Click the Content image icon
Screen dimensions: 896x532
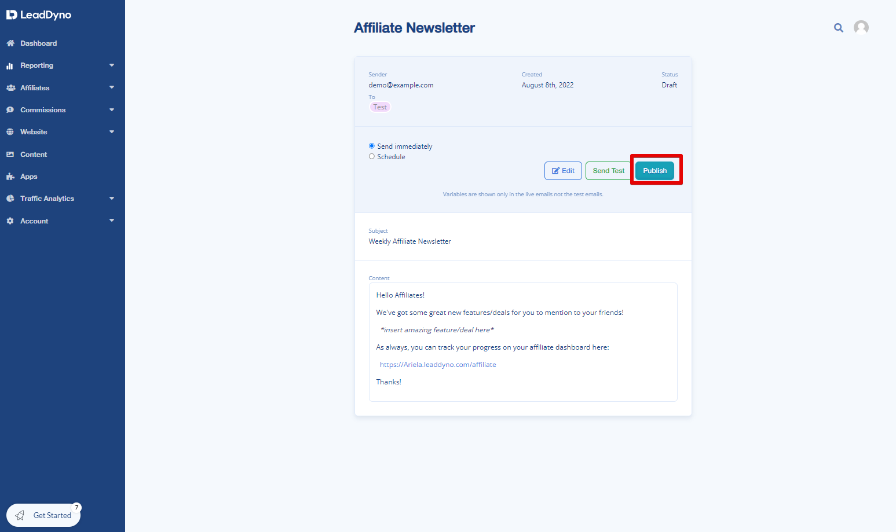pyautogui.click(x=10, y=155)
